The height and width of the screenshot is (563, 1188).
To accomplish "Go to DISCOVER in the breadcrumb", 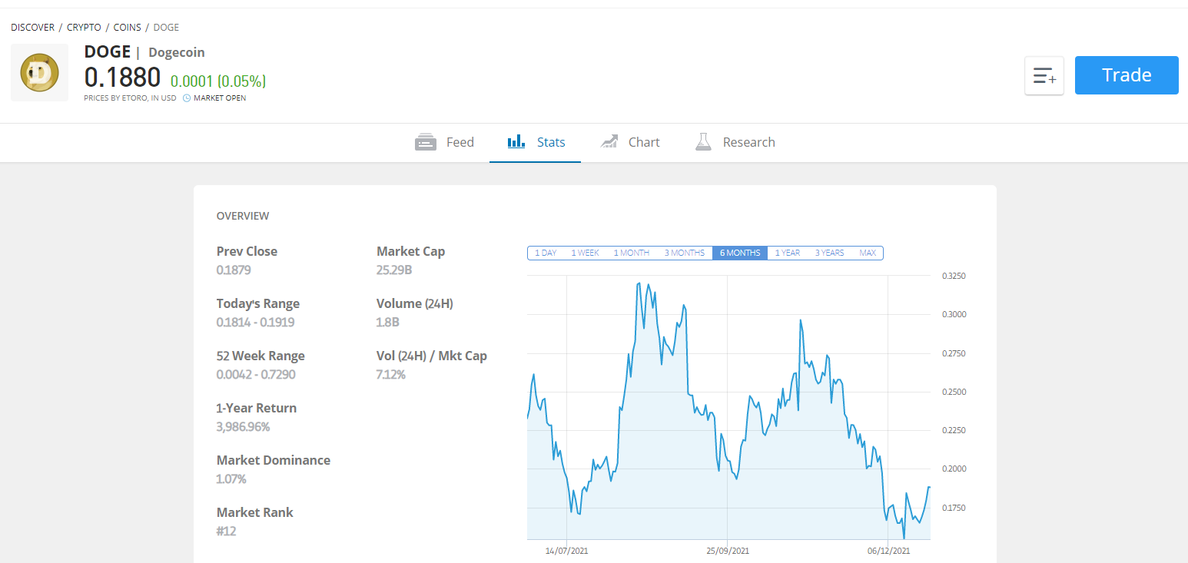I will click(x=32, y=27).
